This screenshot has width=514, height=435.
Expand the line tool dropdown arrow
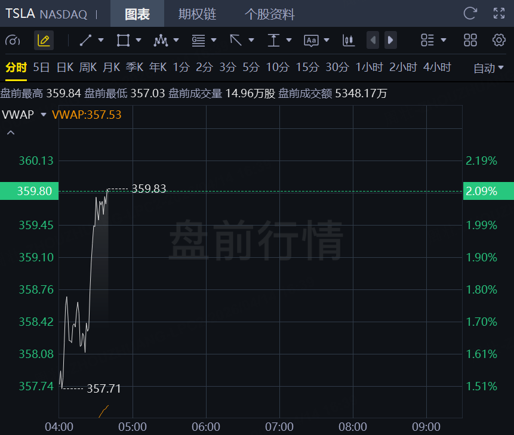[101, 40]
